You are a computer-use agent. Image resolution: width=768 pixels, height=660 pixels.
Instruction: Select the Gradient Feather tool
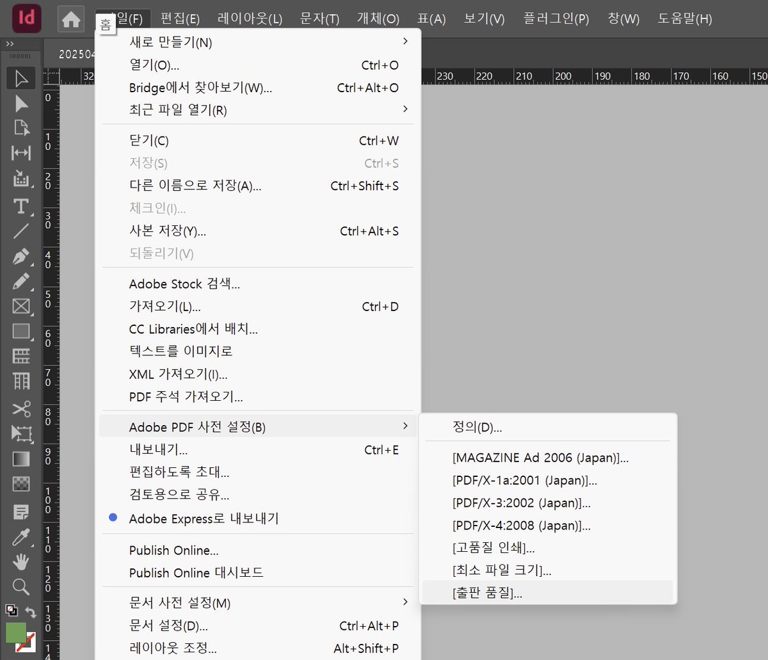coord(21,483)
